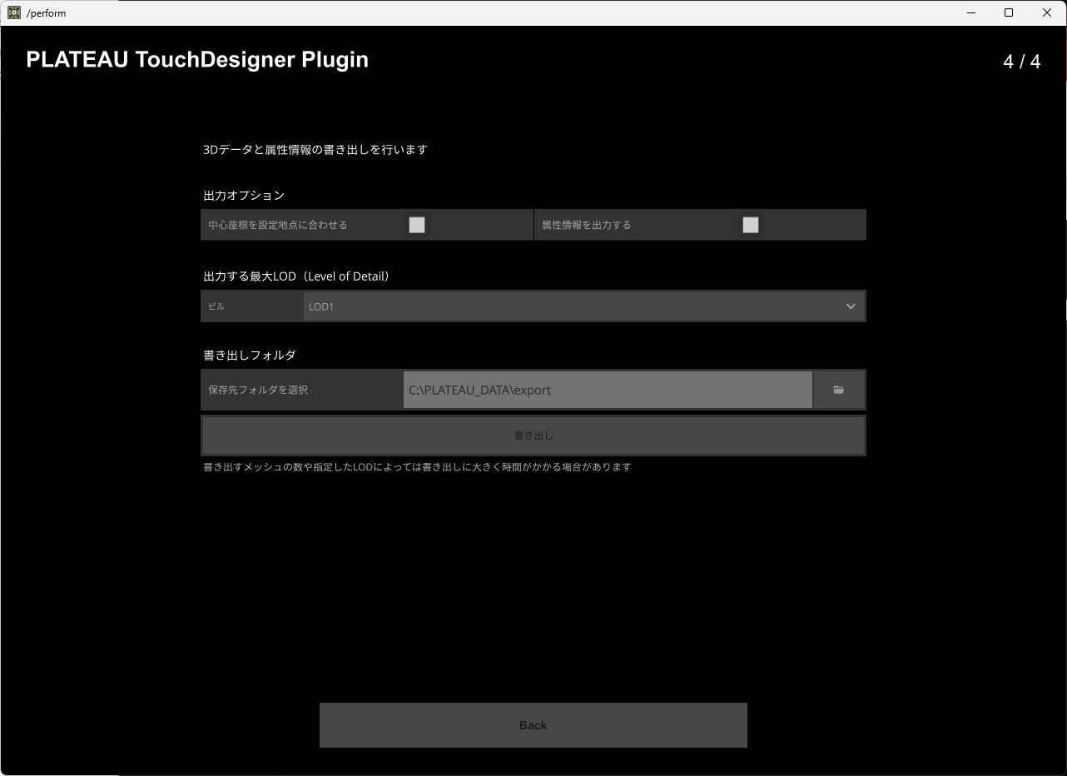Click the 出力する最大LOD heading text
This screenshot has width=1067, height=776.
coord(296,276)
